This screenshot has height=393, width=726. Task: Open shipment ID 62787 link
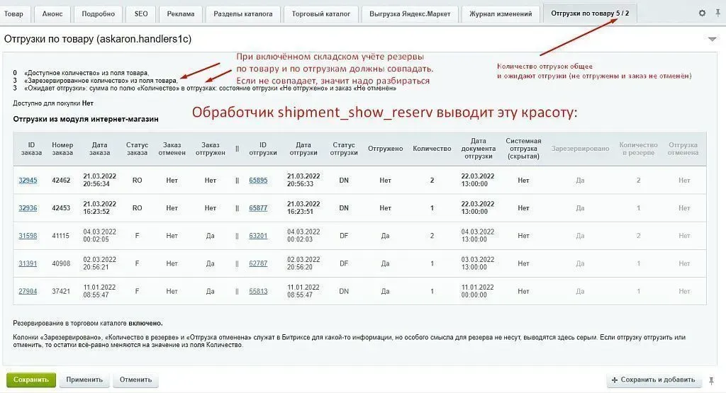click(x=258, y=263)
